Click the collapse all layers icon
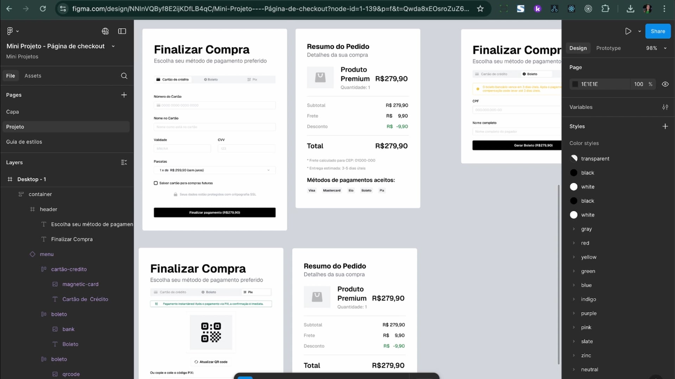This screenshot has width=675, height=379. click(124, 162)
